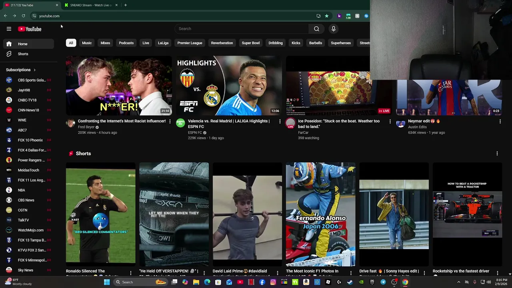Select the Podcasts filter chip
Screen dimensions: 512x288
[x=126, y=43]
